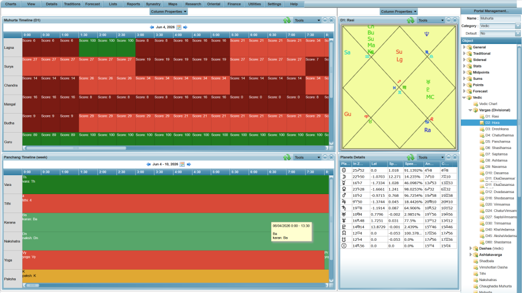Click green Lagna cell Score 100 at 1:30

point(88,48)
